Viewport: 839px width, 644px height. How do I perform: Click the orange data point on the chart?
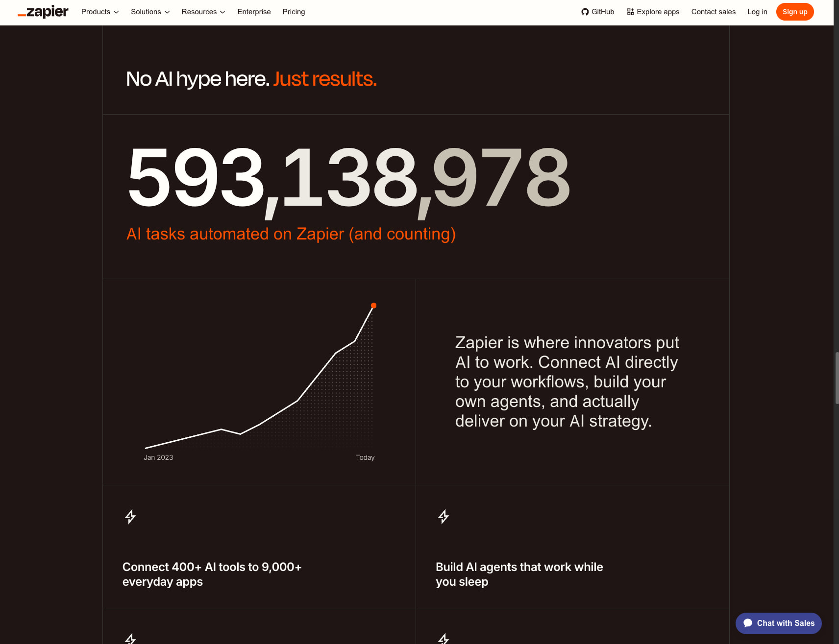pos(373,306)
